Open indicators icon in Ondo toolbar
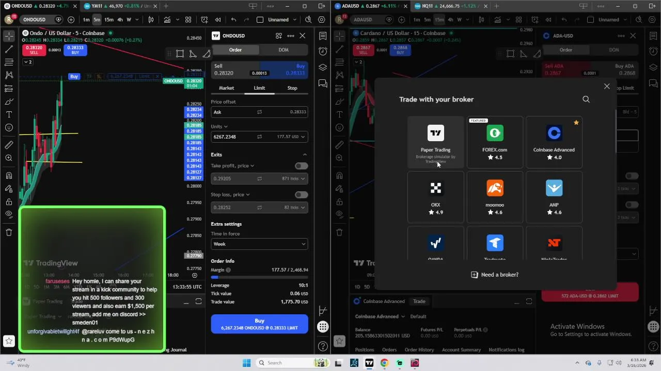Image resolution: width=661 pixels, height=371 pixels. coord(167,20)
